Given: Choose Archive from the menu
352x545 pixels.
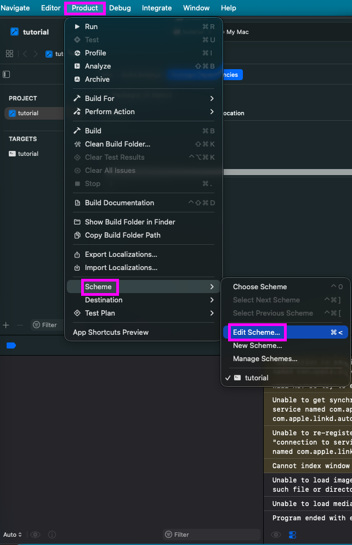Looking at the screenshot, I should coord(144,80).
